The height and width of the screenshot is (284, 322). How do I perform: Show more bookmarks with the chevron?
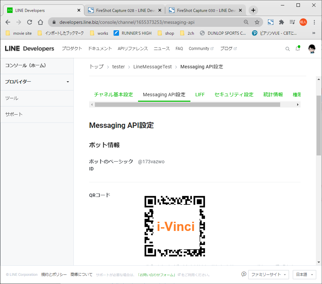[x=313, y=33]
